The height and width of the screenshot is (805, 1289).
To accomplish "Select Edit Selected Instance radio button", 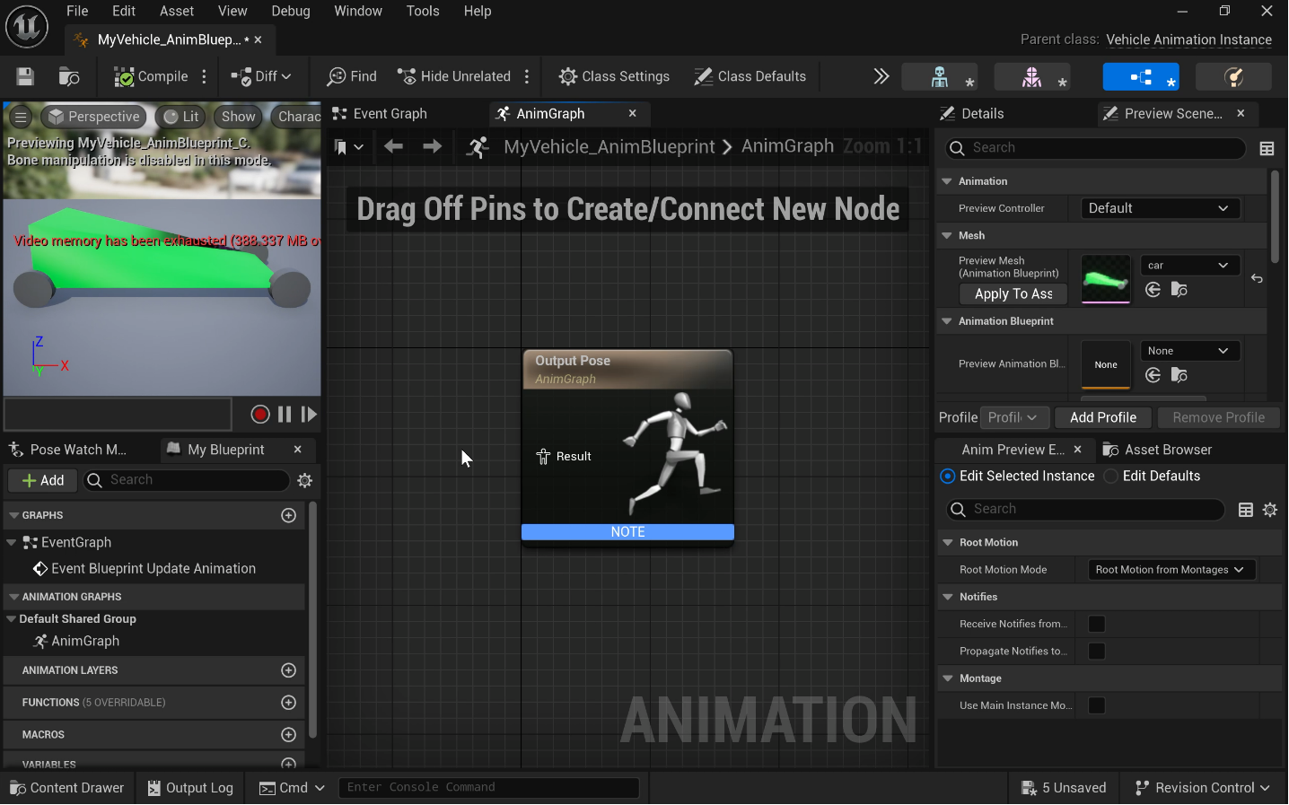I will pyautogui.click(x=948, y=477).
